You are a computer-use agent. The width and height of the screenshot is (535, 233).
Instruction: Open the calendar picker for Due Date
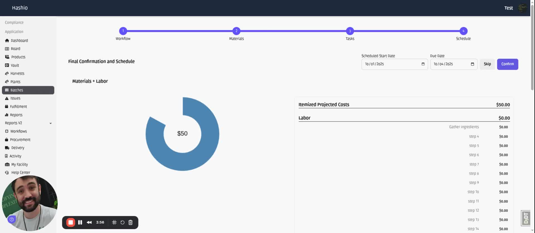coord(472,64)
